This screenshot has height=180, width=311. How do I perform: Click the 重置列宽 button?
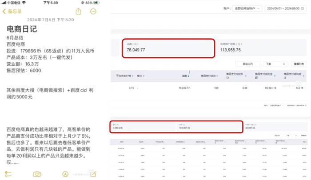click(x=299, y=64)
